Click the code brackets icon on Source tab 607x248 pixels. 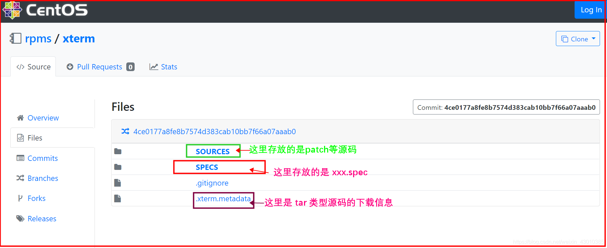click(20, 67)
